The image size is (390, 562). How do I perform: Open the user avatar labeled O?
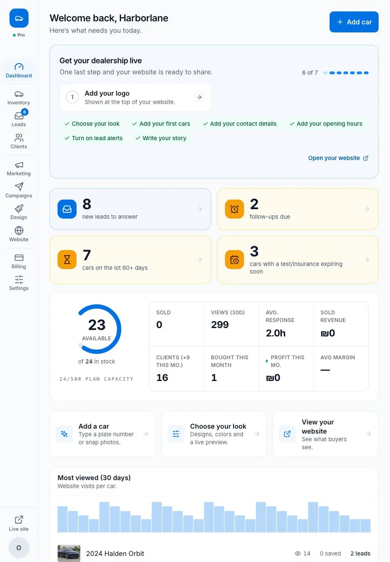point(19,548)
